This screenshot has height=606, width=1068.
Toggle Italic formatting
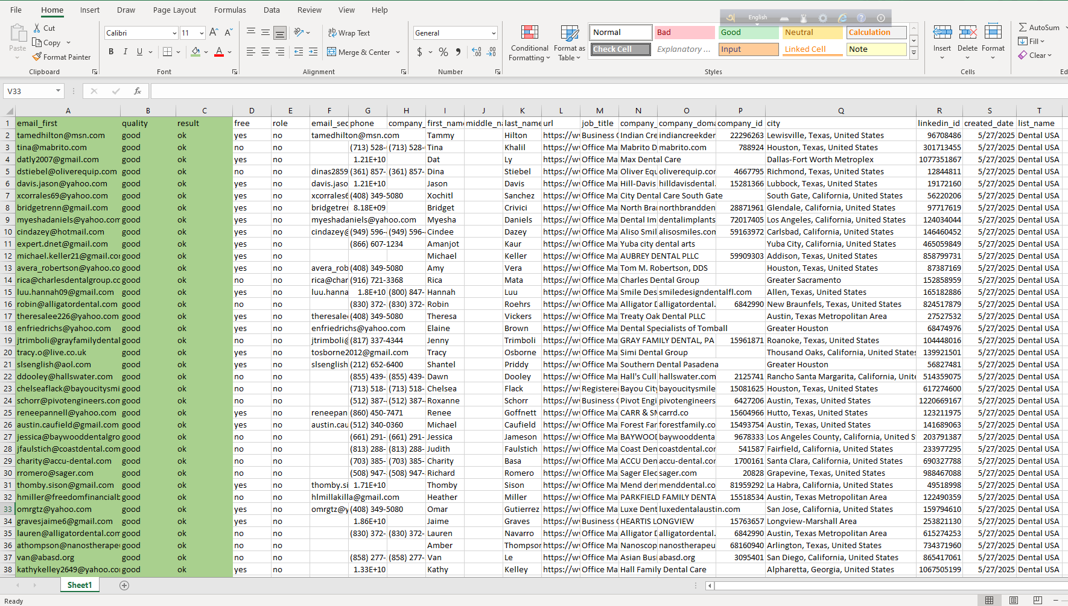tap(126, 52)
